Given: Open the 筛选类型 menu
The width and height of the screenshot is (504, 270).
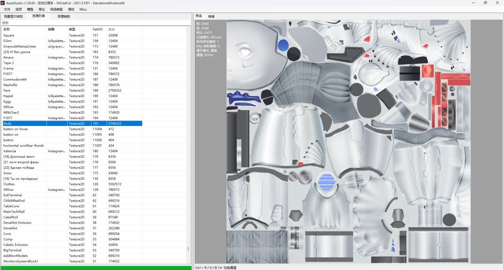Looking at the screenshot, I should click(x=56, y=9).
